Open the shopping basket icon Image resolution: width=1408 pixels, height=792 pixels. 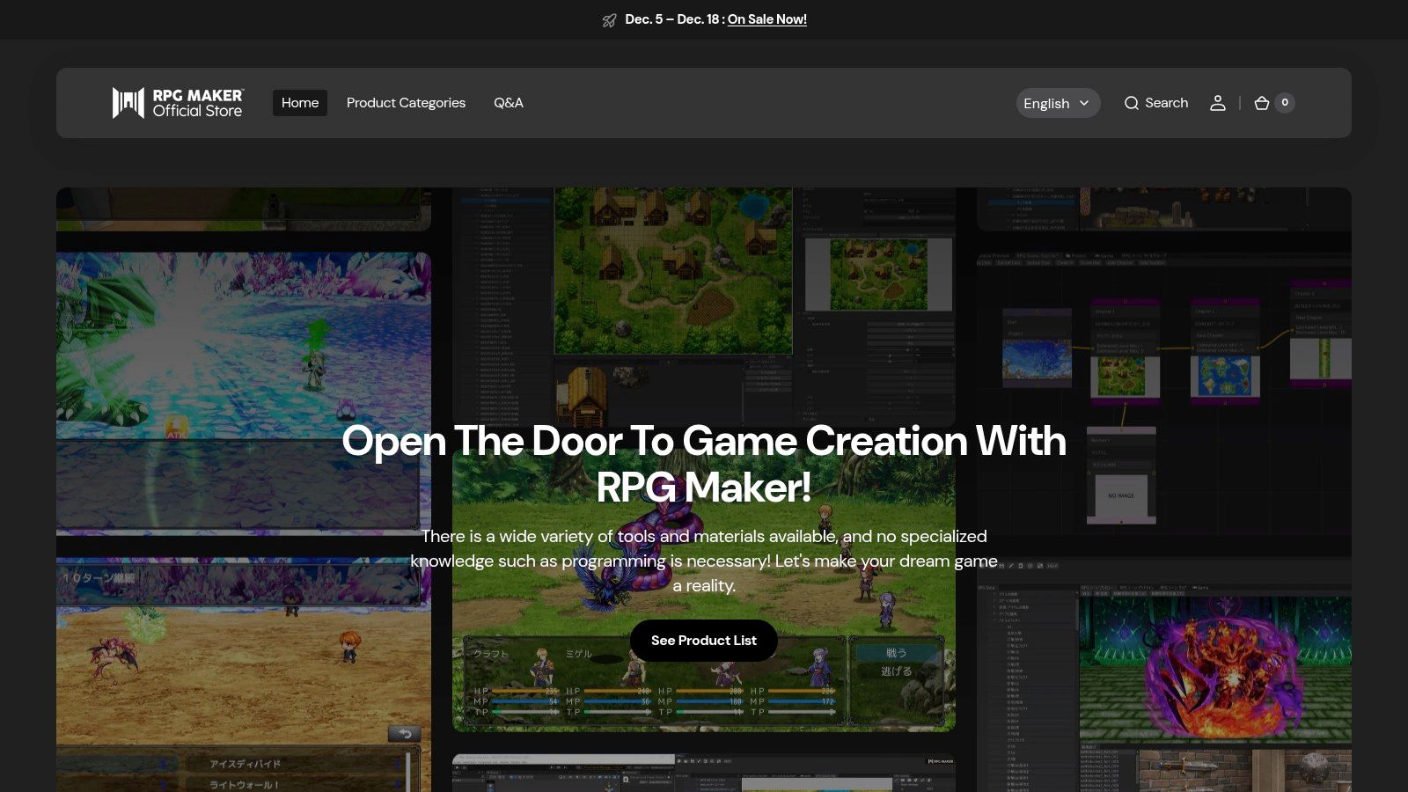click(1261, 103)
